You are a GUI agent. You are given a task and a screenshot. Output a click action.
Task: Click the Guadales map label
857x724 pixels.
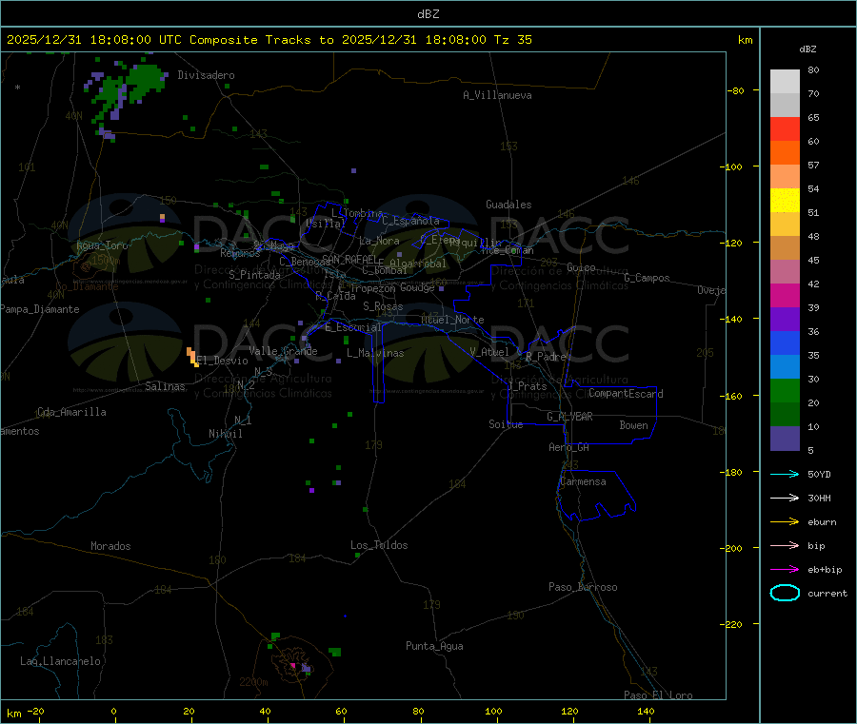[508, 205]
